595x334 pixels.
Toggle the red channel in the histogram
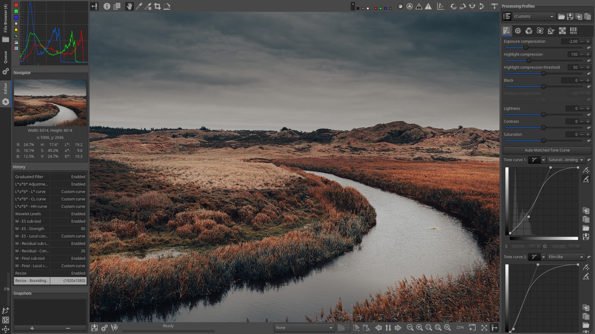(x=17, y=5)
